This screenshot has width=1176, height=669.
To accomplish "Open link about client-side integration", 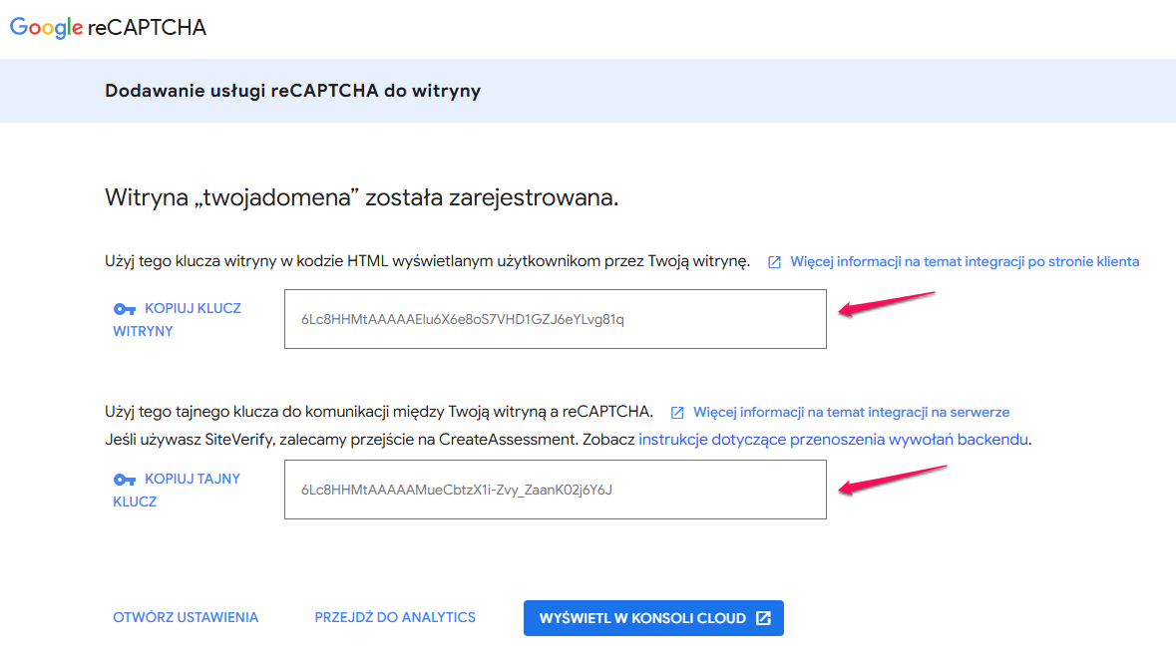I will click(965, 262).
